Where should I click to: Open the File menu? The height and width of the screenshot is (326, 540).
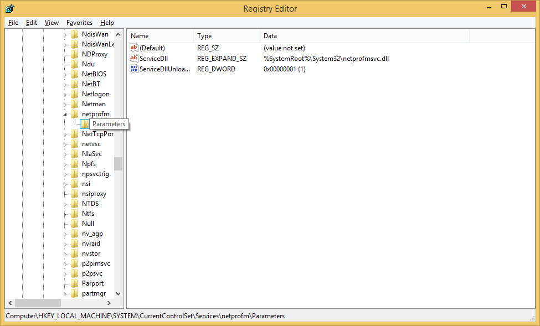coord(13,23)
